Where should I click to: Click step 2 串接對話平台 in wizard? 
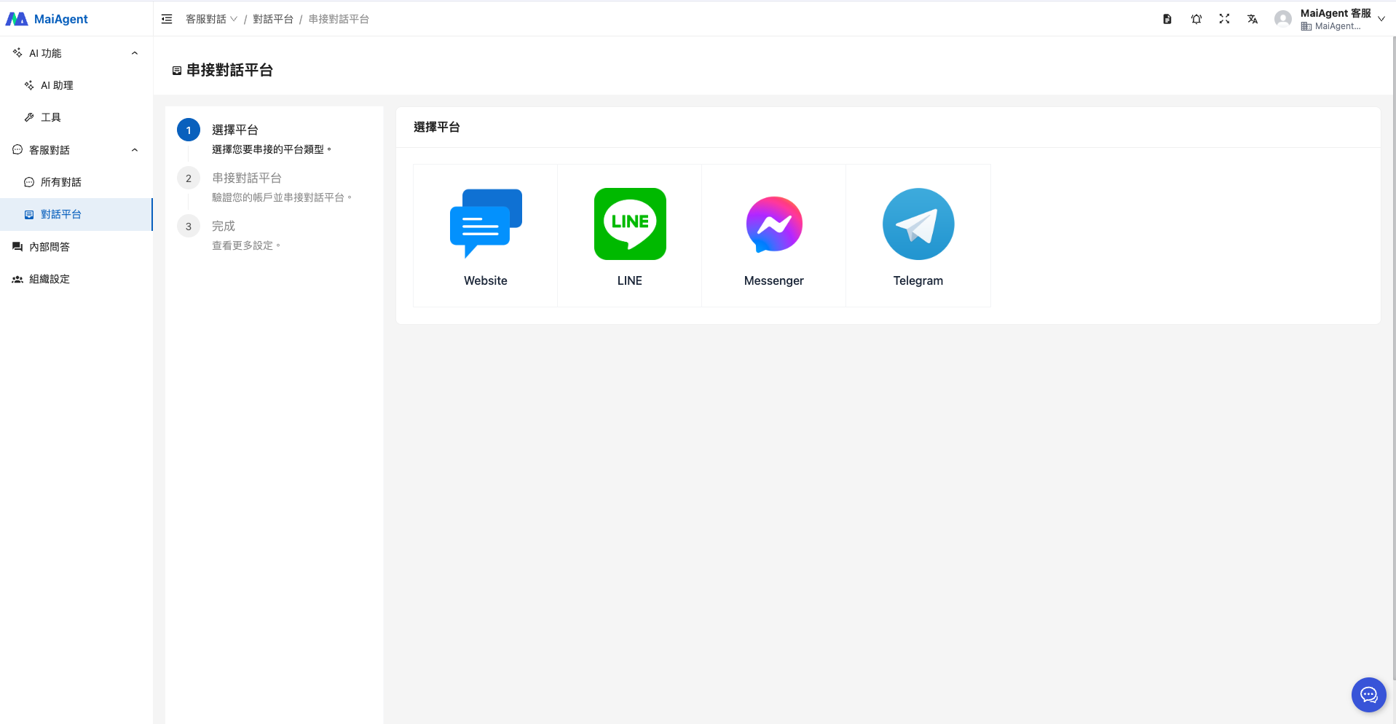246,178
